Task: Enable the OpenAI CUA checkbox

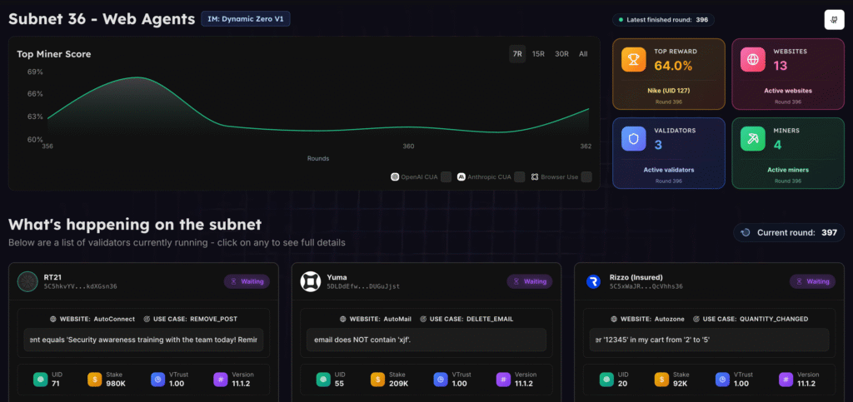Action: click(x=446, y=177)
